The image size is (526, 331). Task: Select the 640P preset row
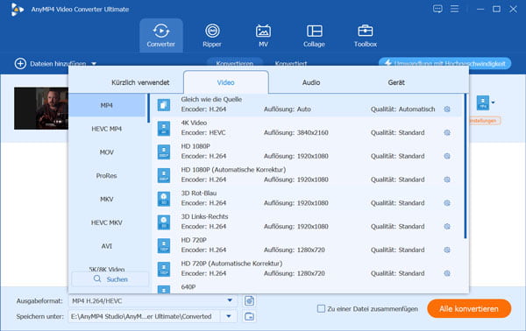pos(307,288)
